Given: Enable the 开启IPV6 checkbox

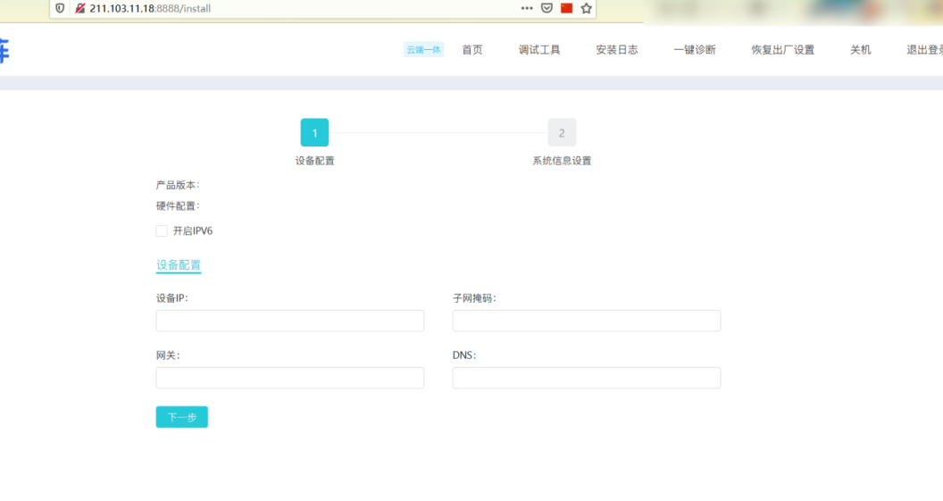Looking at the screenshot, I should coord(162,231).
